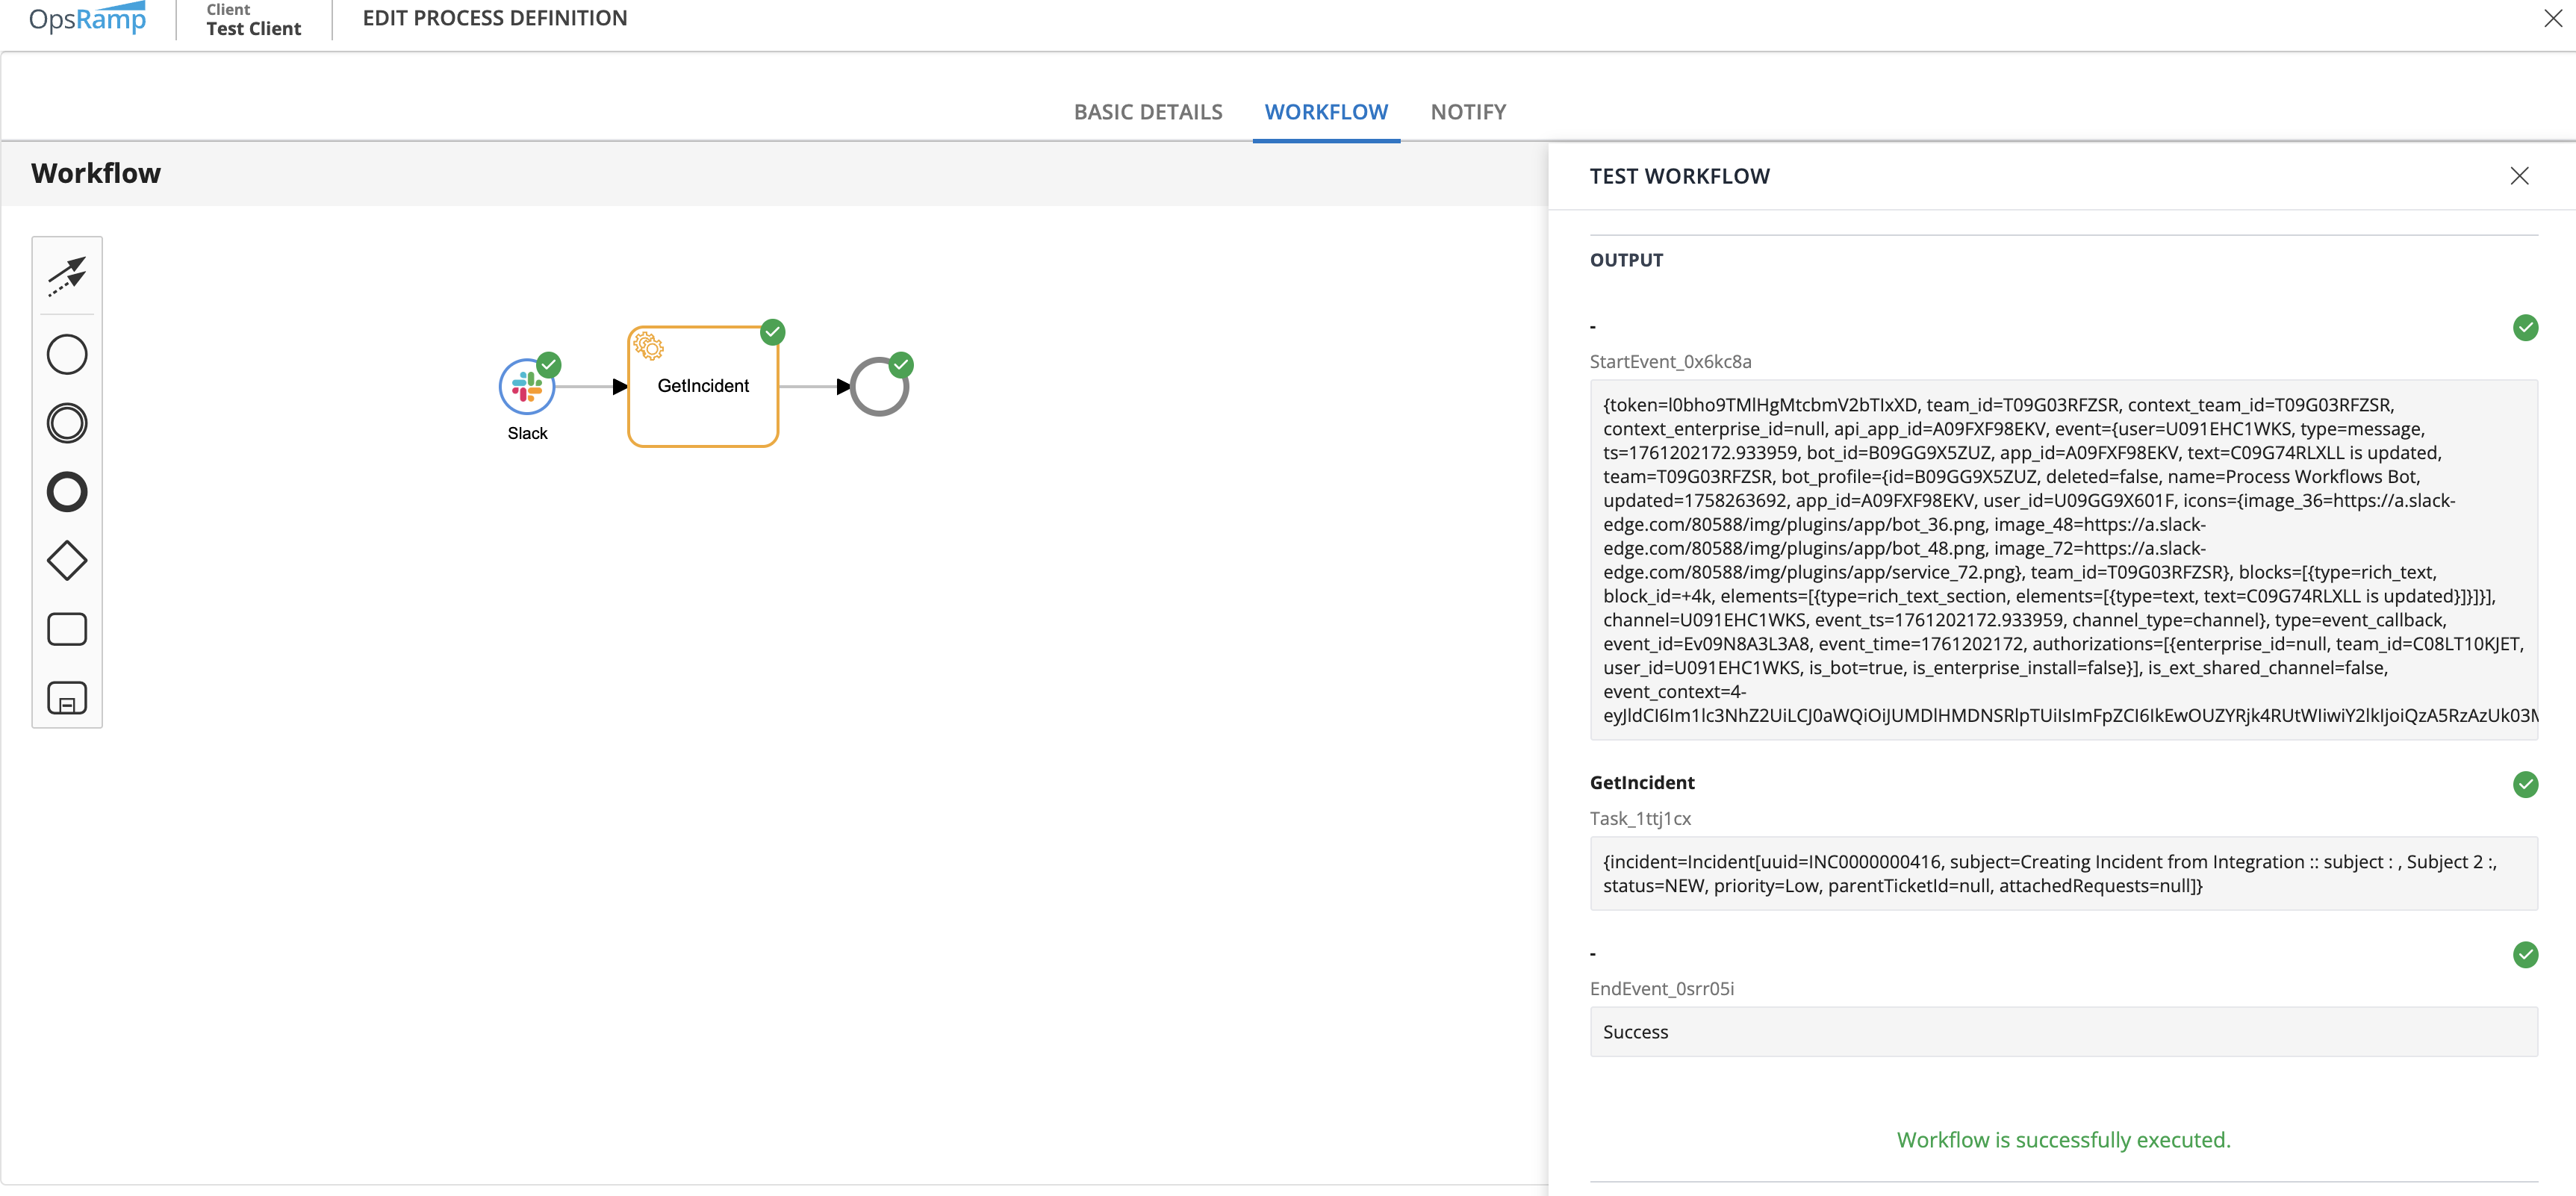The image size is (2576, 1196).
Task: Pick the start event circle tool
Action: [67, 354]
